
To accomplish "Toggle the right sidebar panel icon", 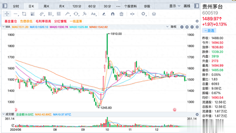I will pos(197,6).
